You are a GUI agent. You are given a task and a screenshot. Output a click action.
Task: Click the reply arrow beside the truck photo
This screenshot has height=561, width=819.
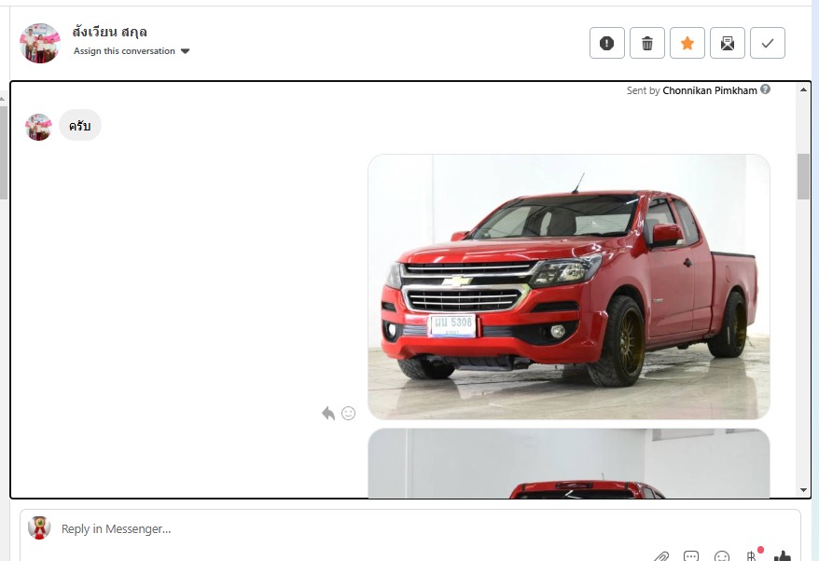pos(328,414)
